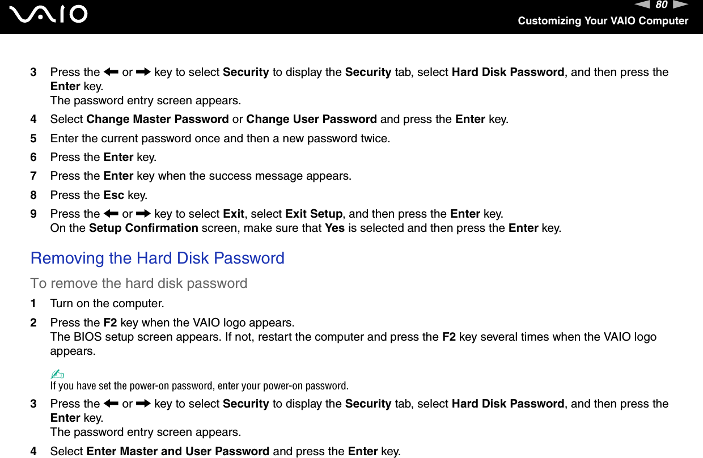Click the bold Change User Password text

(x=311, y=120)
